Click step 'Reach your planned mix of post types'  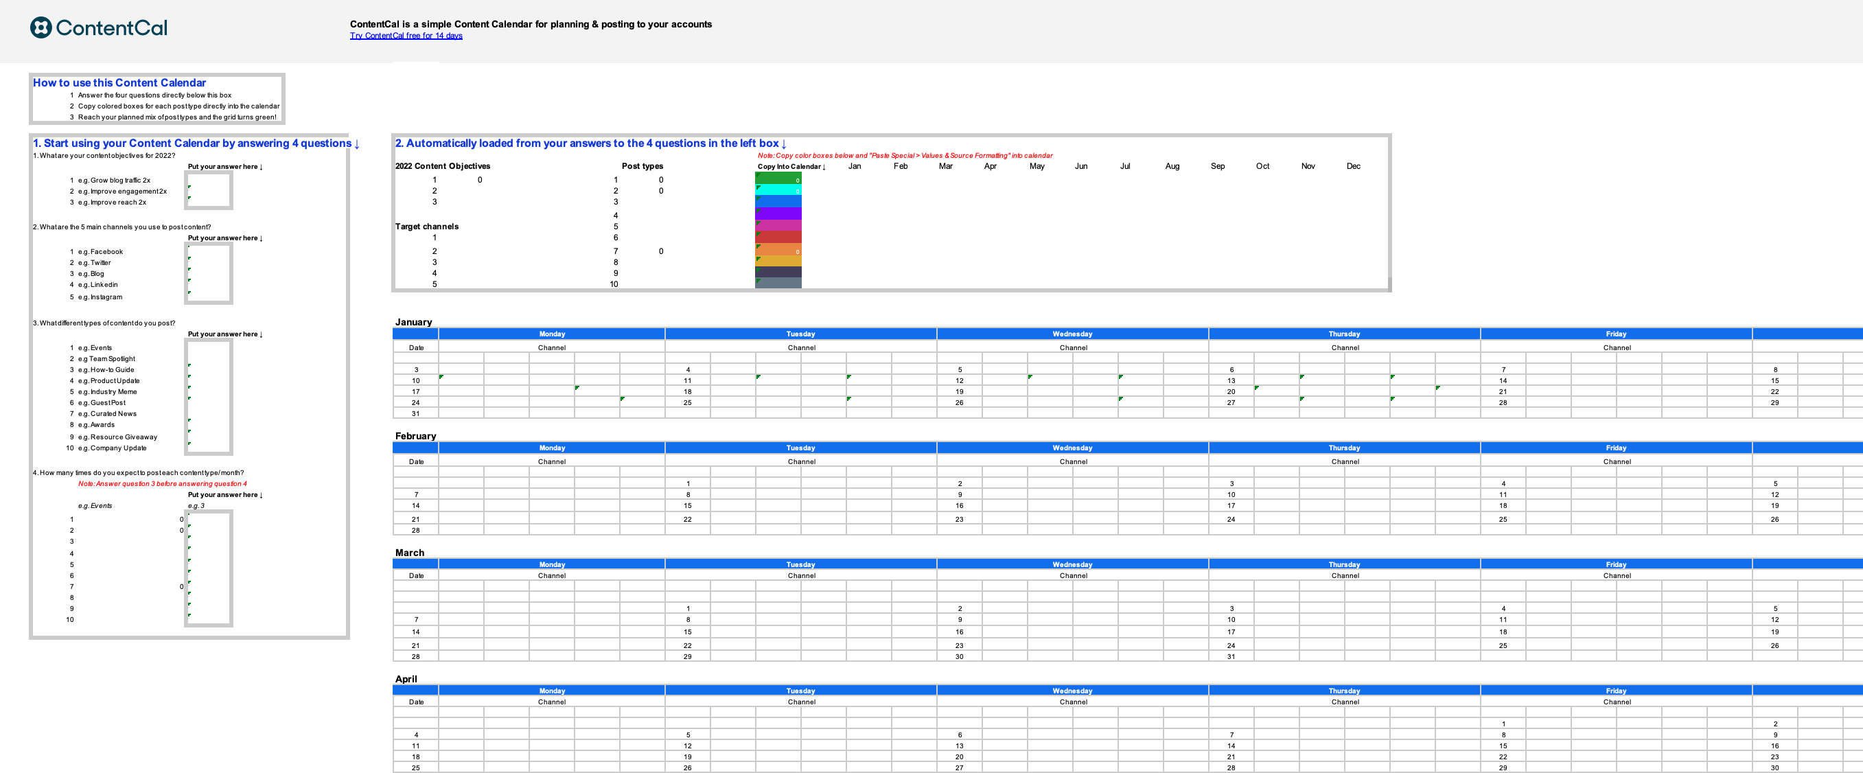click(x=177, y=117)
